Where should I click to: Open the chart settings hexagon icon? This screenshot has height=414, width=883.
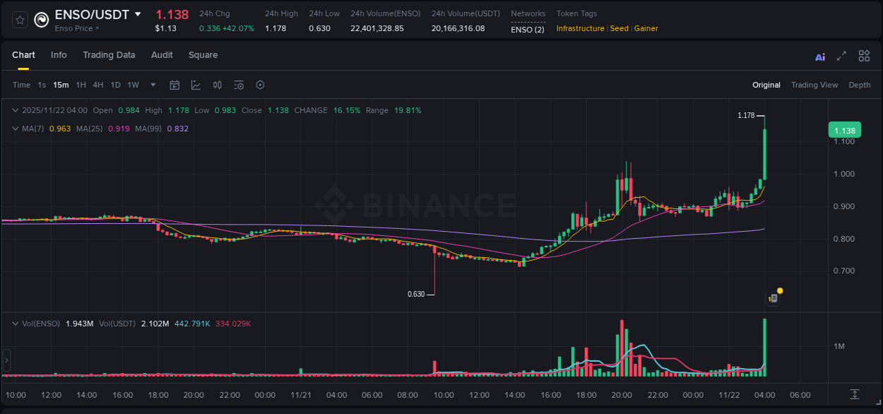(x=260, y=85)
